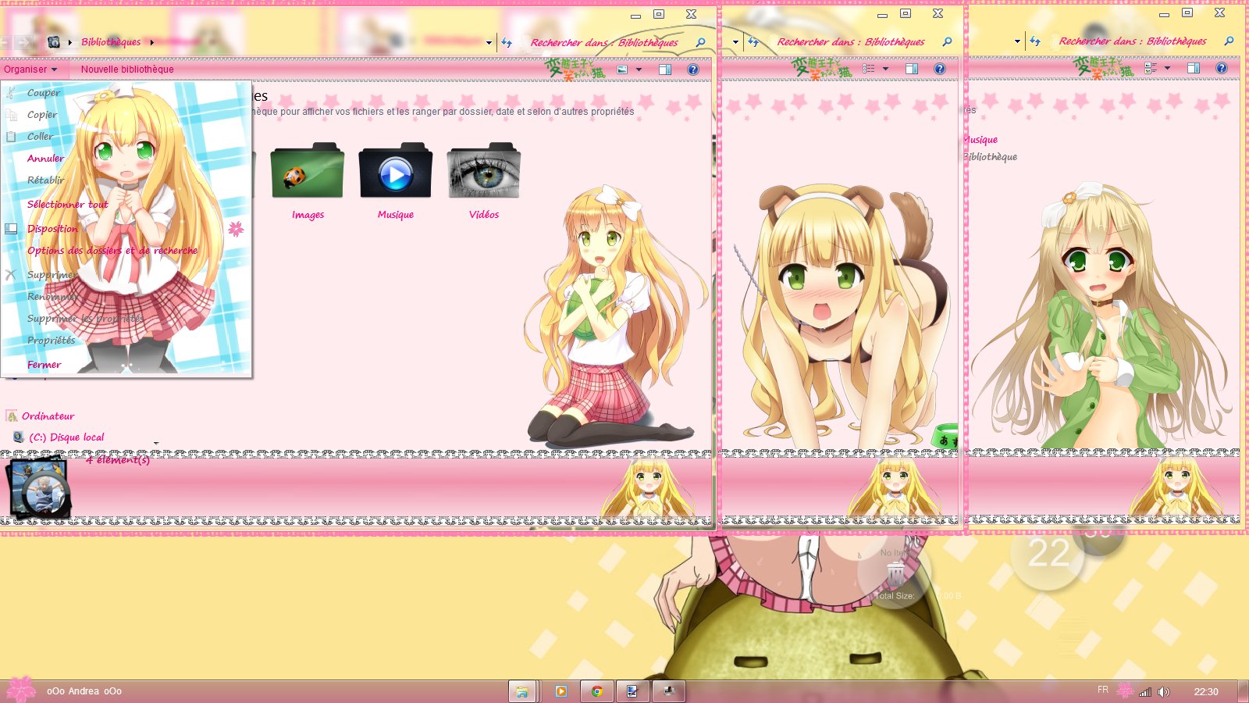1249x703 pixels.
Task: Open the Vidéos library folder
Action: pyautogui.click(x=484, y=181)
